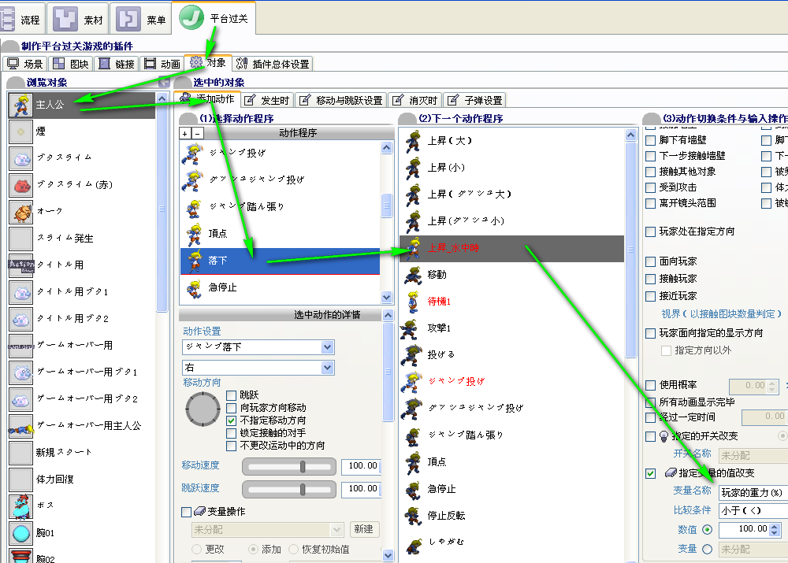Screen dimensions: 788x563
Task: Click the 数值 100.00 stepper arrows
Action: tap(775, 529)
